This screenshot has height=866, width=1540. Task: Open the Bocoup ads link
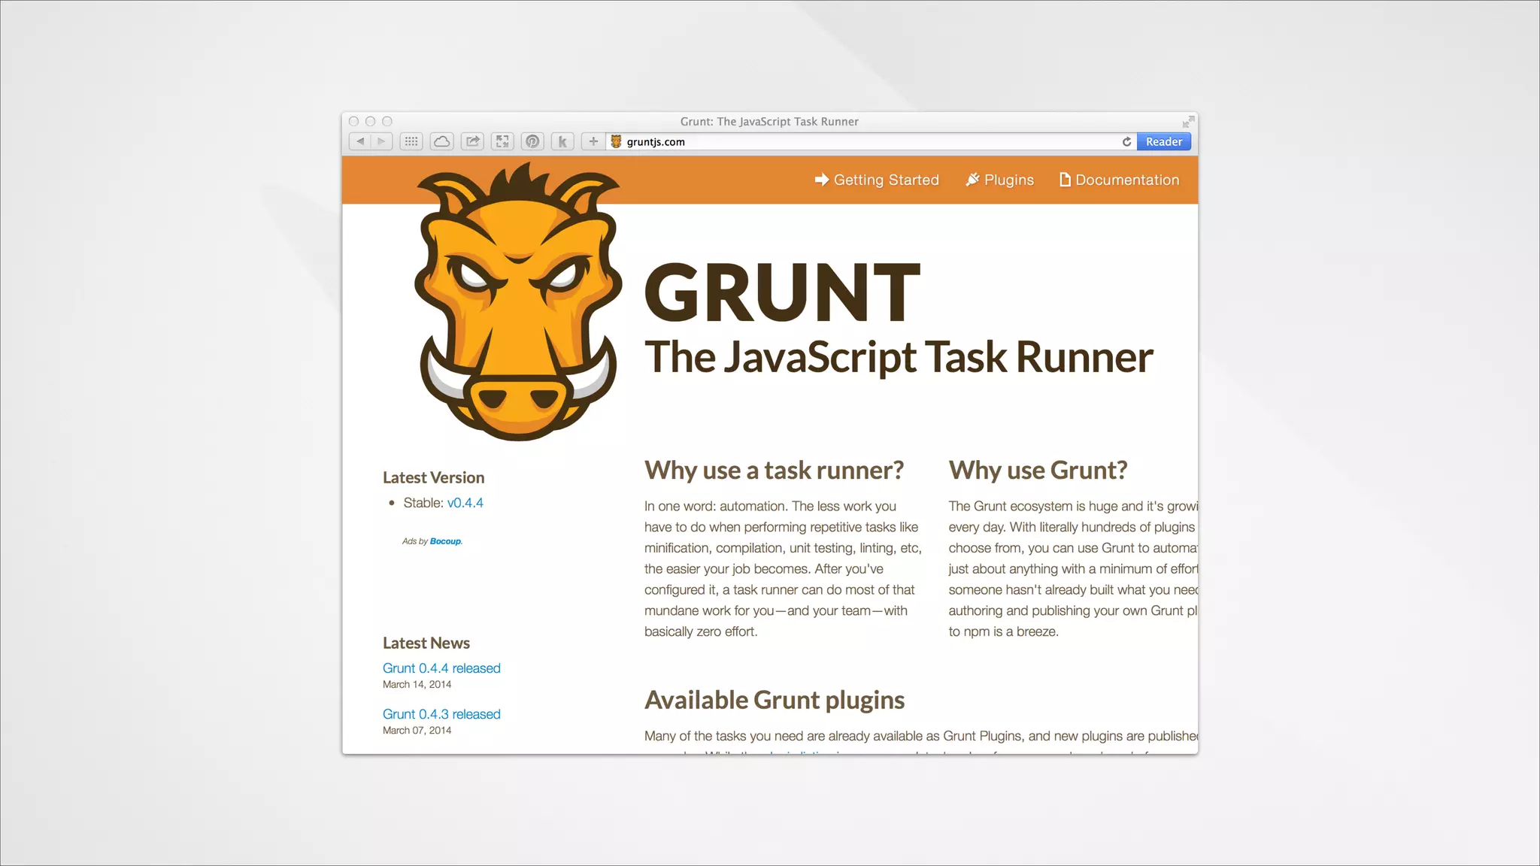click(x=445, y=541)
